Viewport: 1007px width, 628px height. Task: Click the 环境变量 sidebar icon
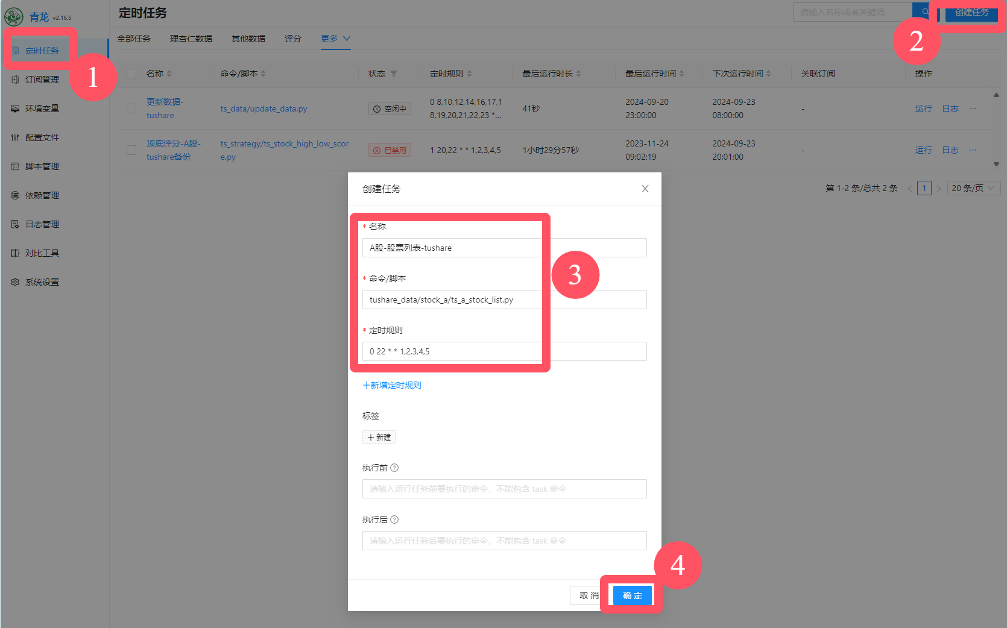15,108
